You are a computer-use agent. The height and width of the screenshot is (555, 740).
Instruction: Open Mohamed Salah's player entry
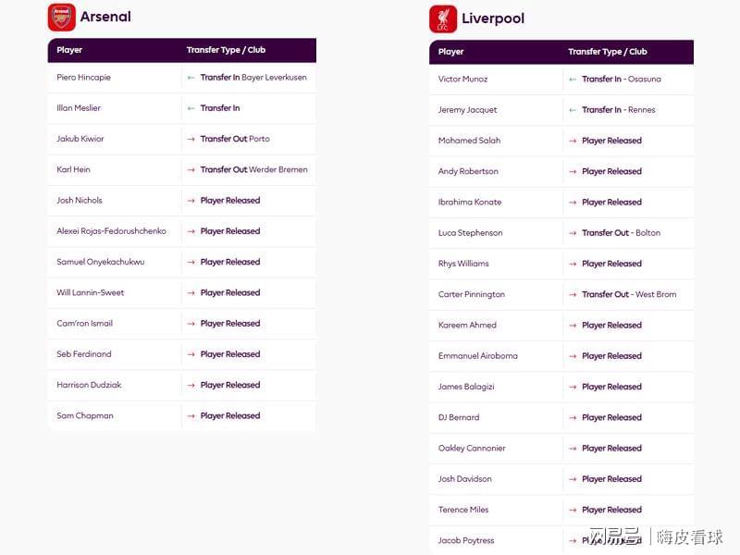click(x=469, y=141)
